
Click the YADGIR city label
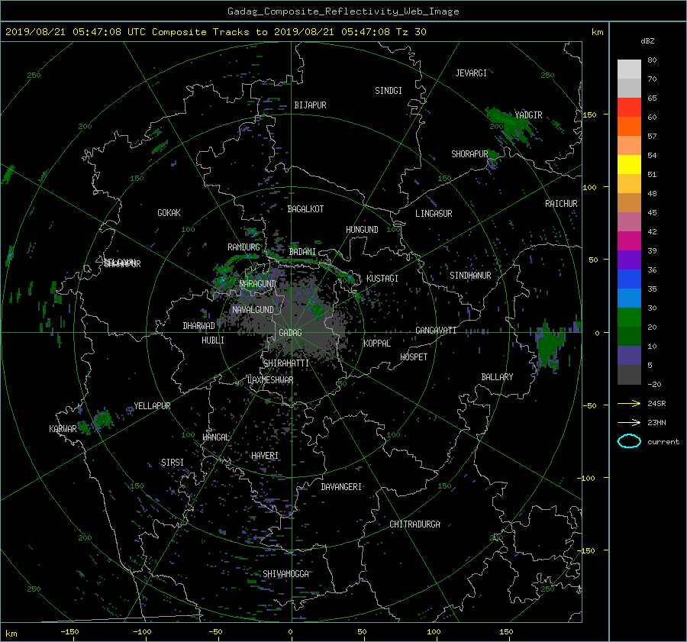tap(528, 115)
